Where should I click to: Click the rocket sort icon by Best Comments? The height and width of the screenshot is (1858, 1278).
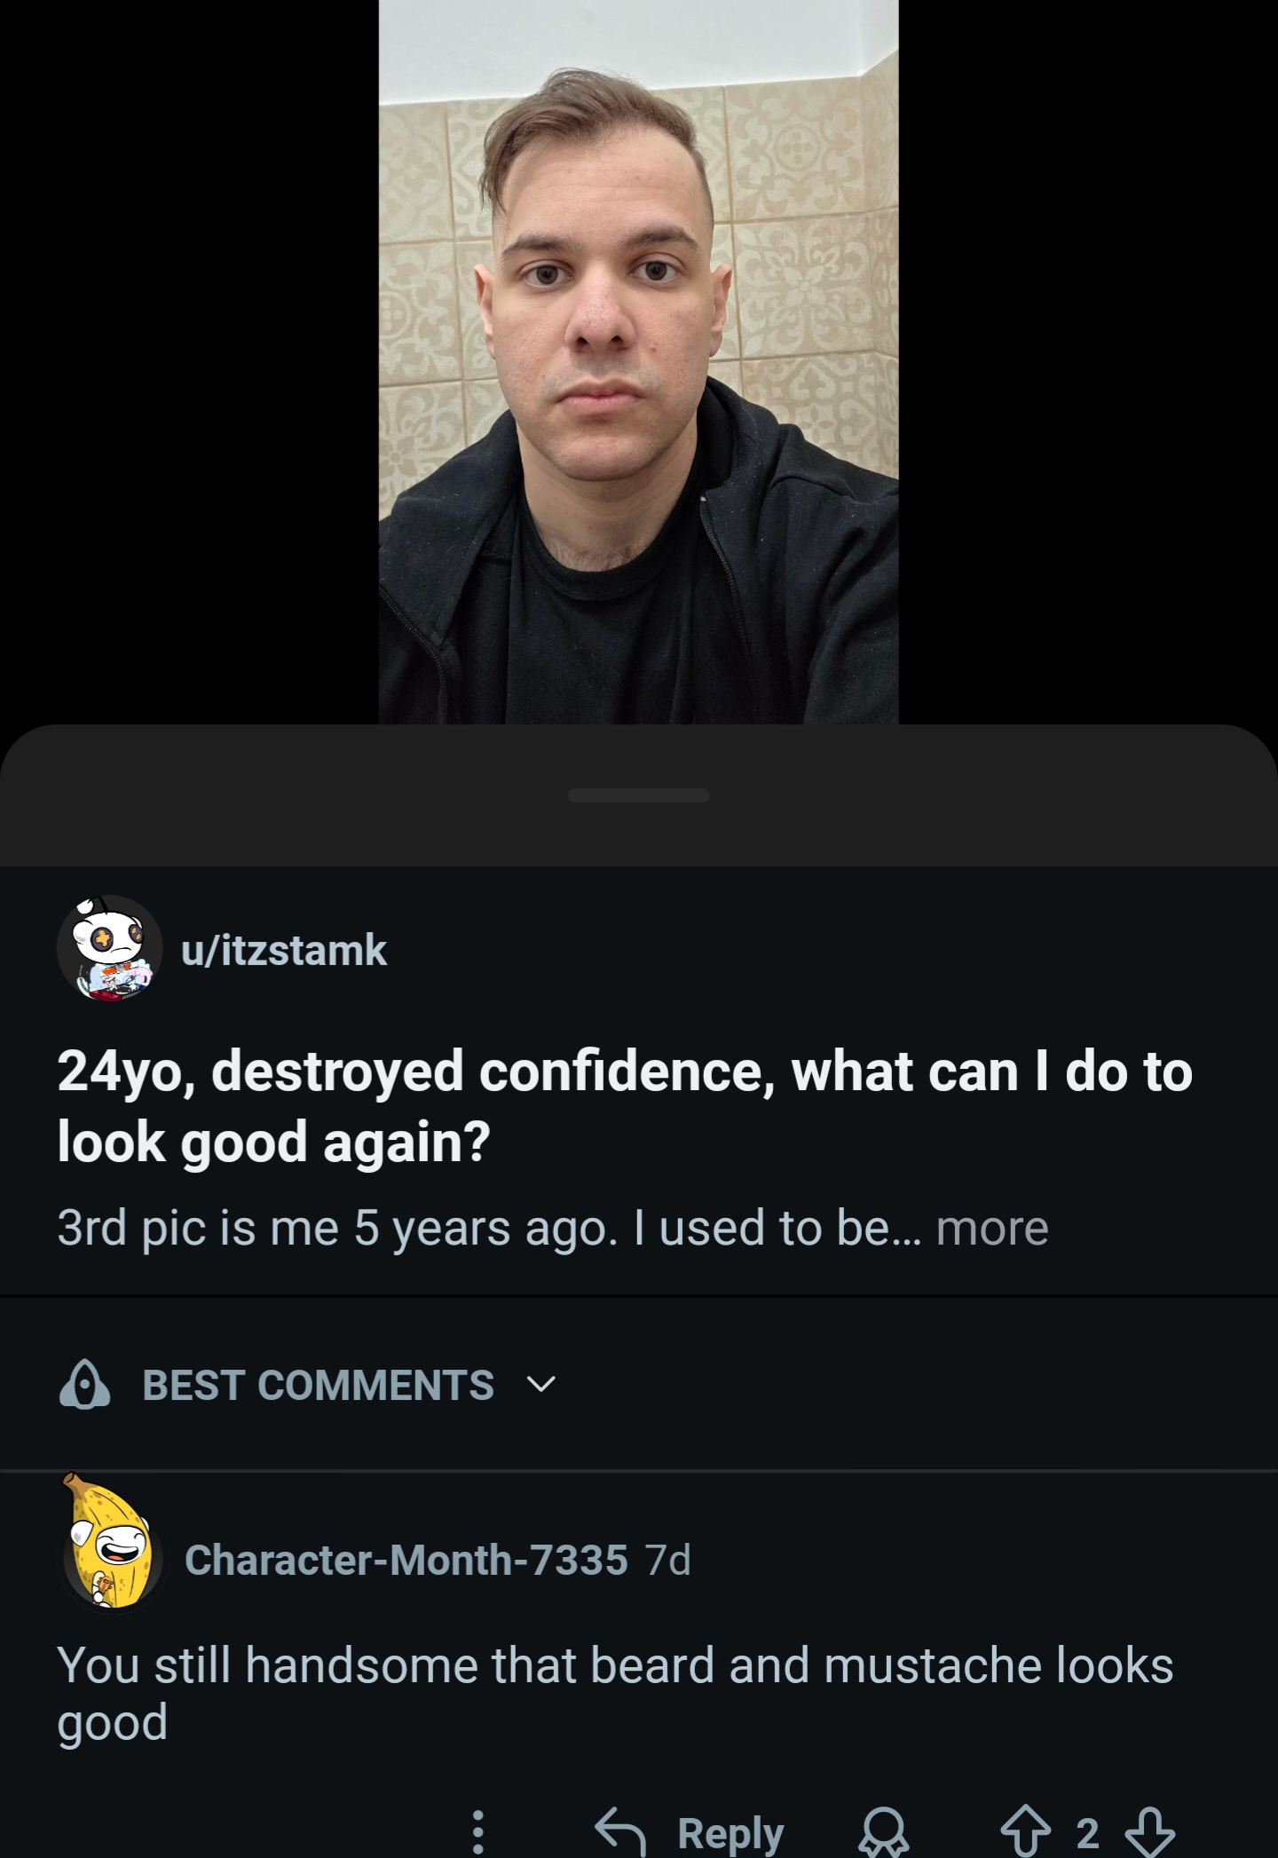click(85, 1385)
